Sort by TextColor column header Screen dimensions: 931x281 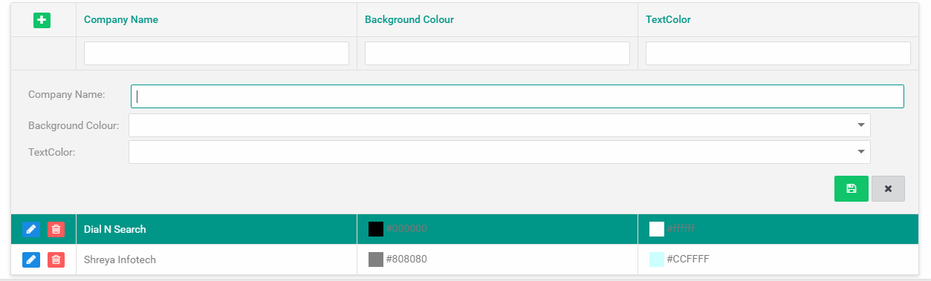[x=668, y=20]
